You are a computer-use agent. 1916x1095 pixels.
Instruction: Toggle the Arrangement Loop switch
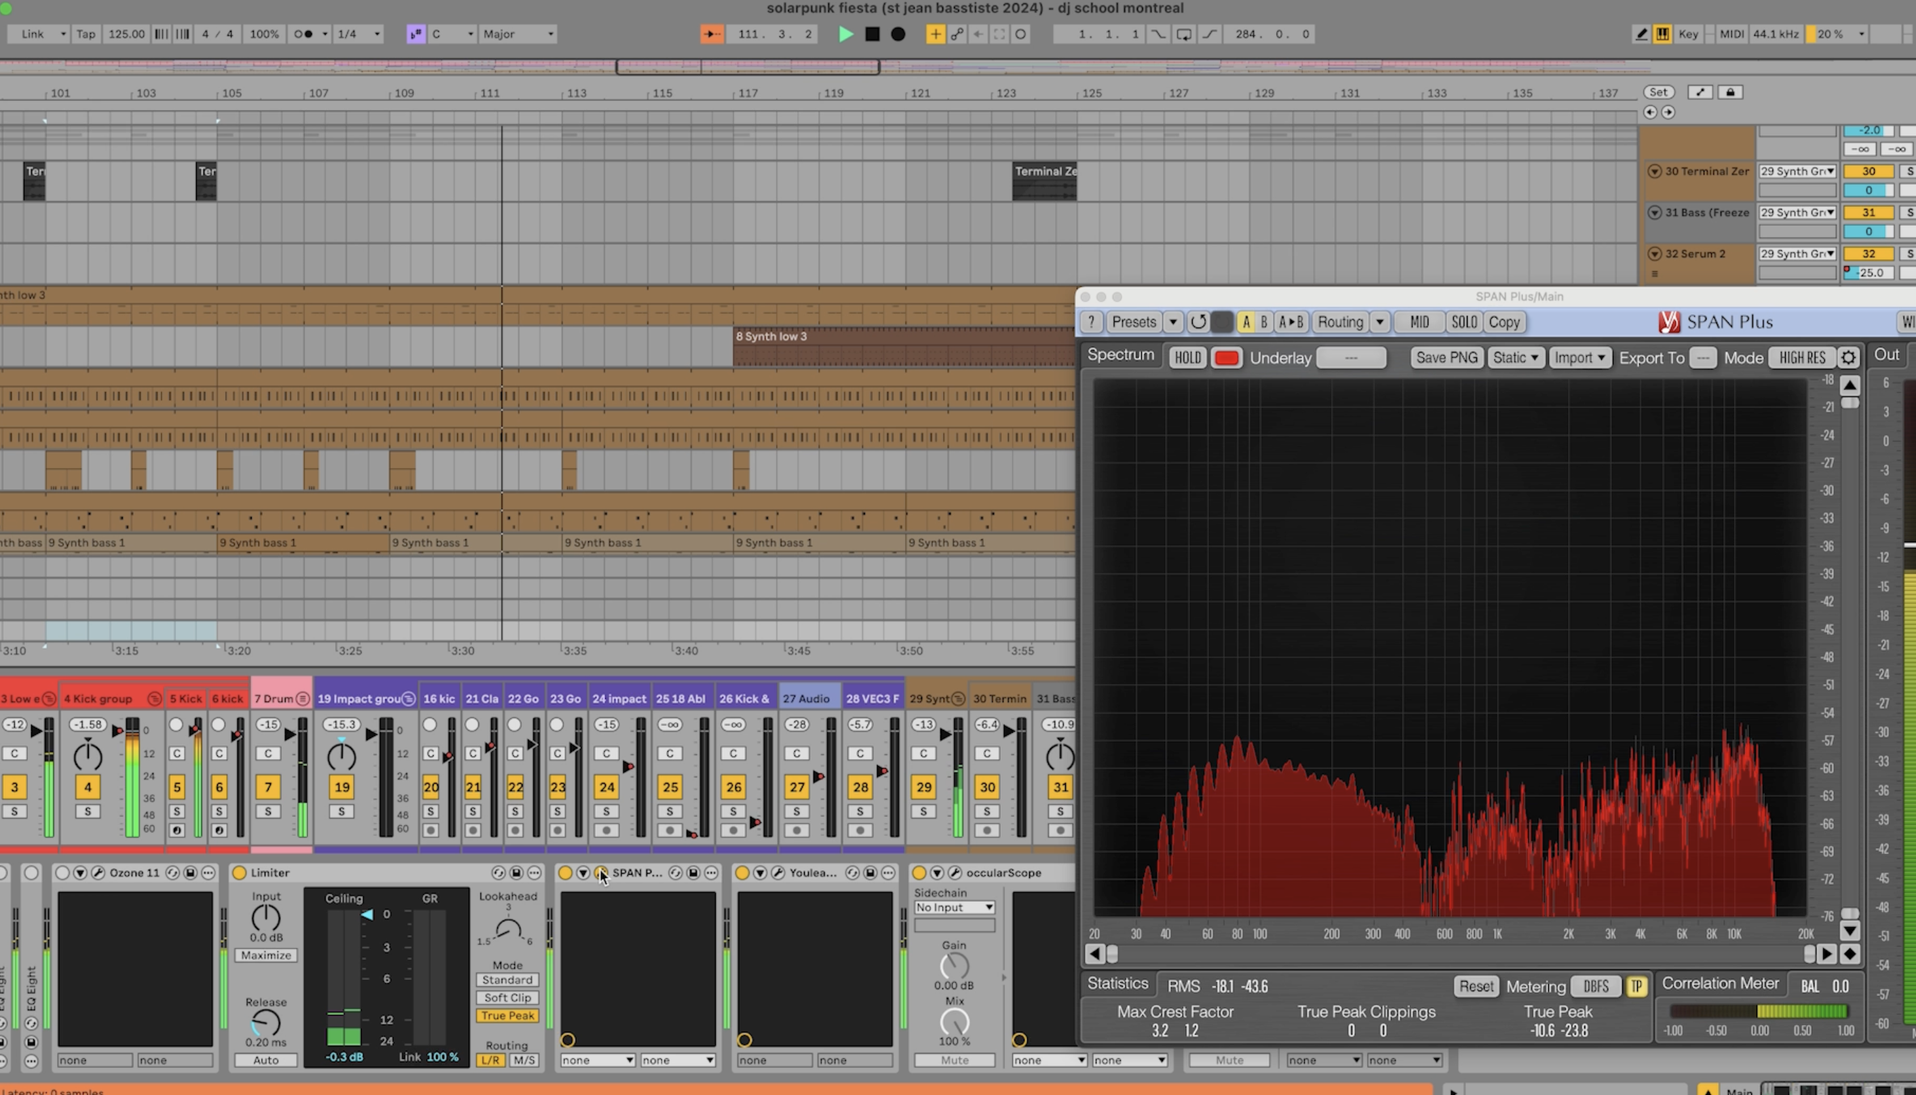pos(1183,34)
